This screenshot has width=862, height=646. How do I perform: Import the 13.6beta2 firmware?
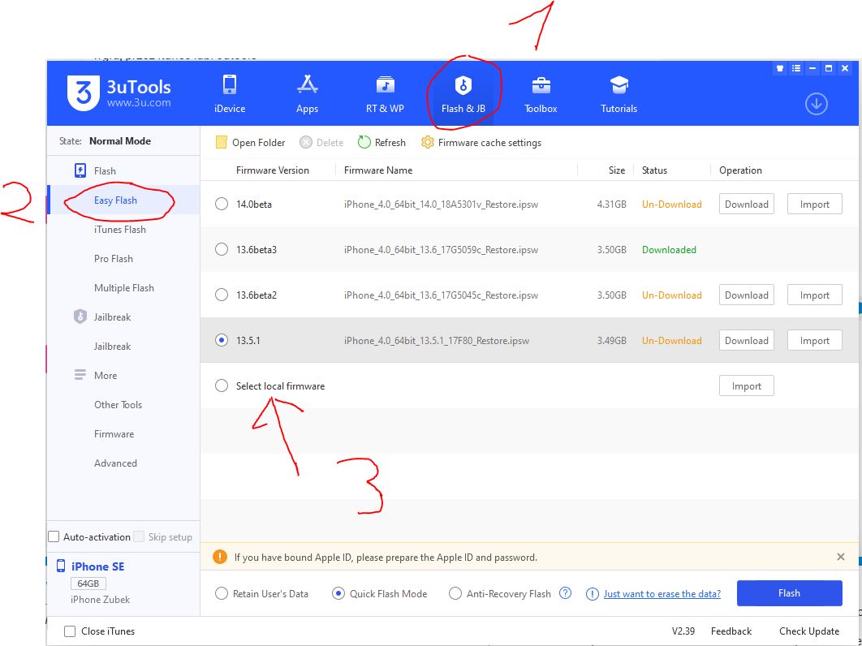click(x=815, y=295)
